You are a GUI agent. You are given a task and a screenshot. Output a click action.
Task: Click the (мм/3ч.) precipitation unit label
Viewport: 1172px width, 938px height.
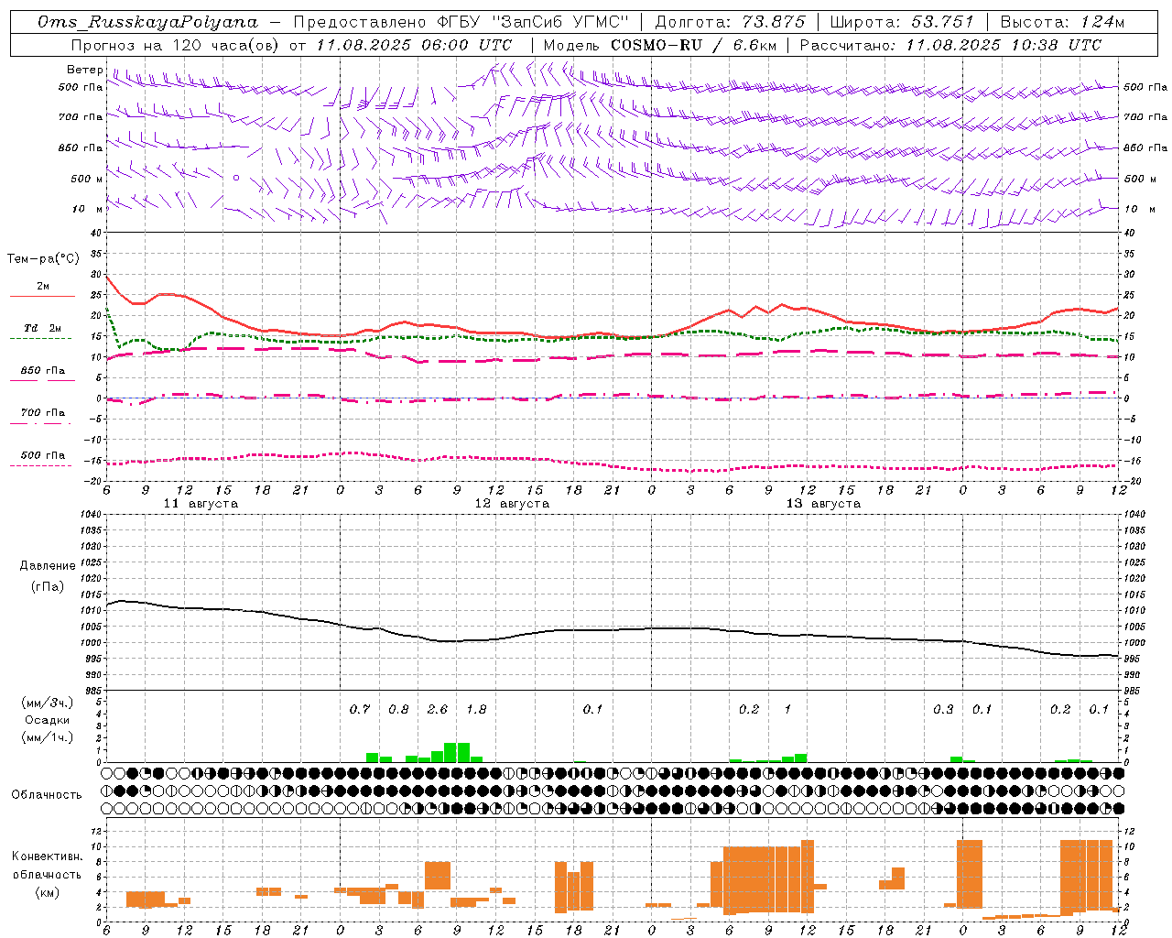click(x=48, y=703)
